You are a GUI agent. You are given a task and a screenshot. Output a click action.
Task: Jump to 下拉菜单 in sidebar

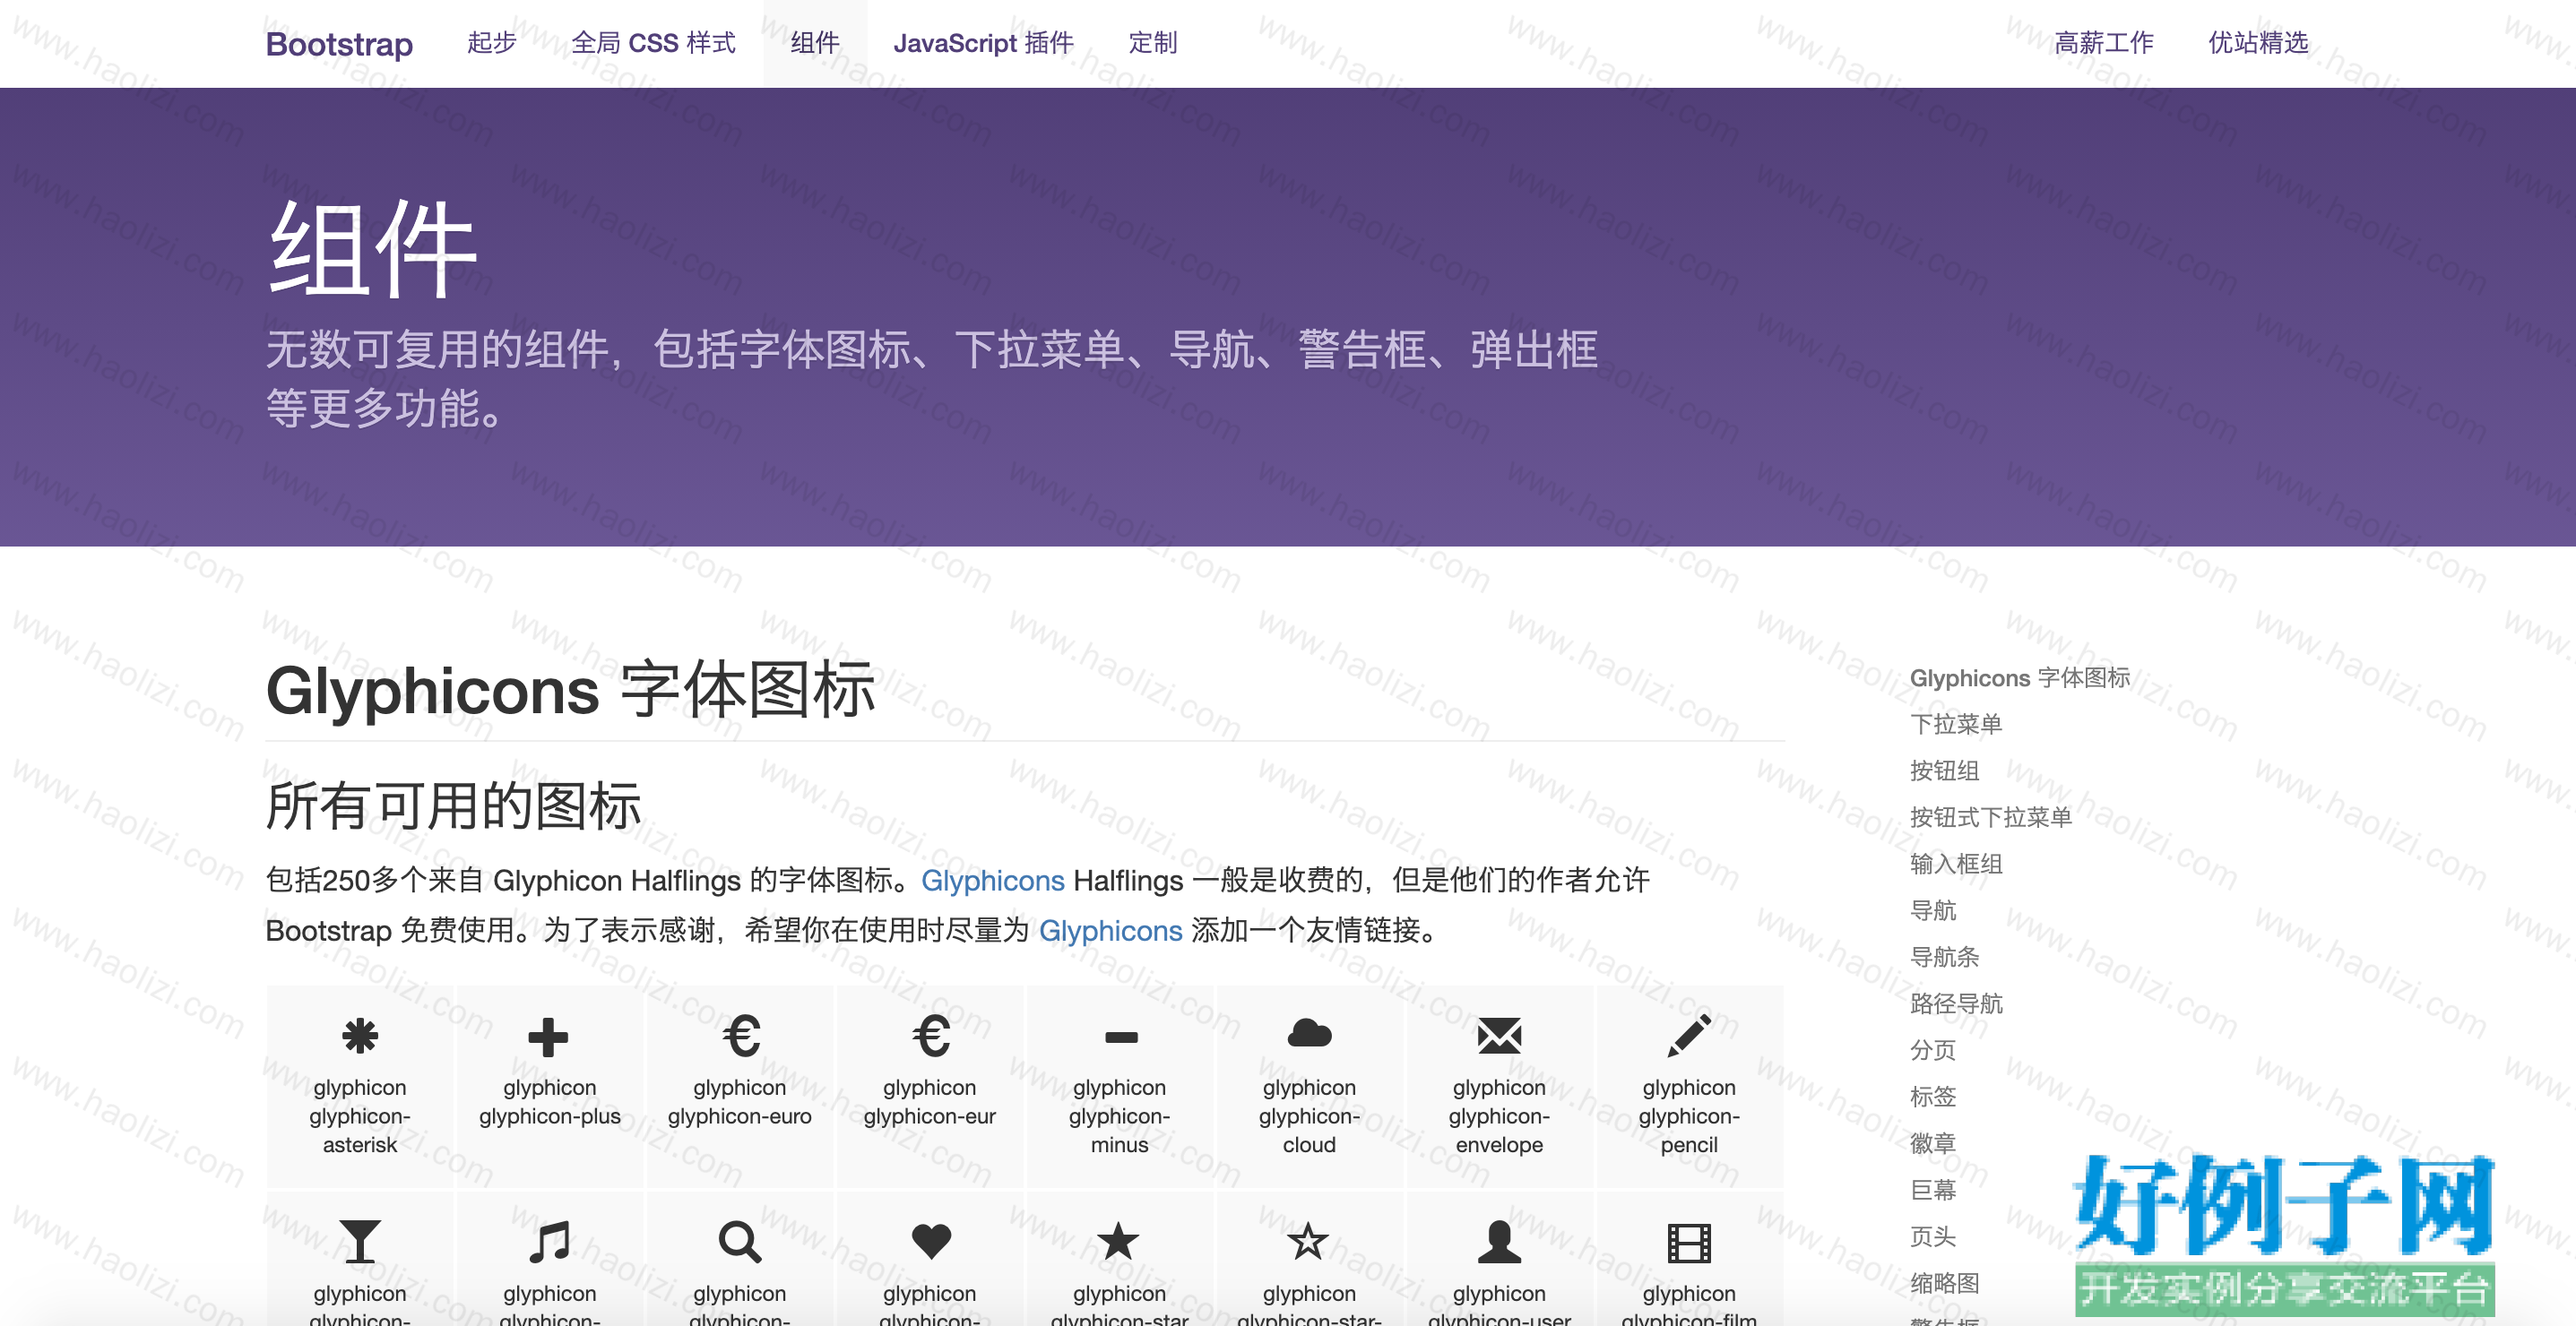pos(1956,725)
